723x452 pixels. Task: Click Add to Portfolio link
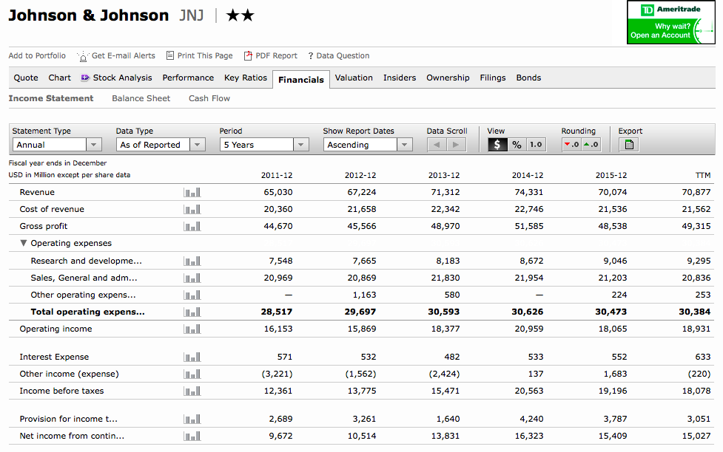click(37, 55)
